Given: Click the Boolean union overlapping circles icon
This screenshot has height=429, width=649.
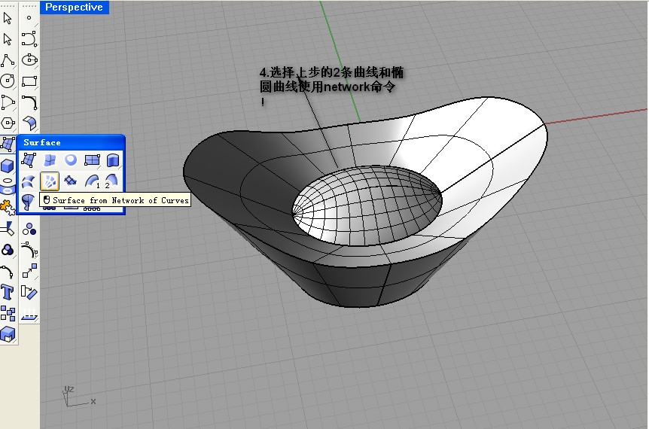Looking at the screenshot, I should [8, 250].
